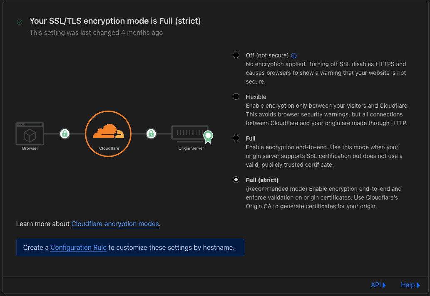Select the Full (strict) radio button
This screenshot has height=296, width=430.
[x=236, y=180]
